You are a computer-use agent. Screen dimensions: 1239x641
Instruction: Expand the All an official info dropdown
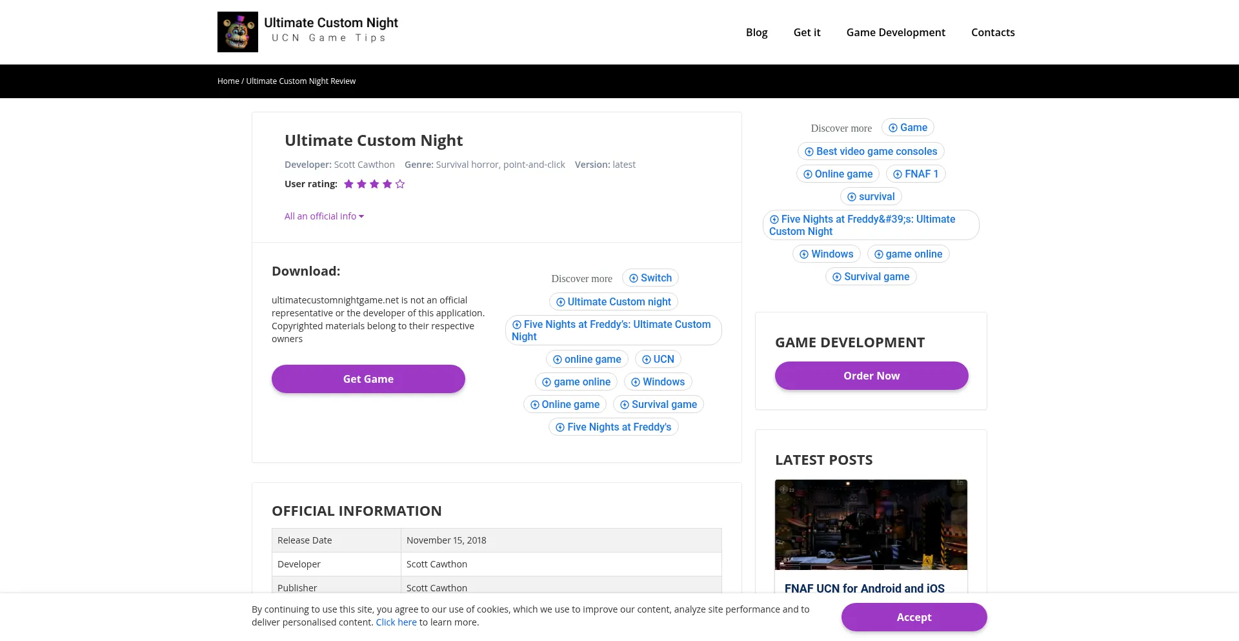(324, 216)
